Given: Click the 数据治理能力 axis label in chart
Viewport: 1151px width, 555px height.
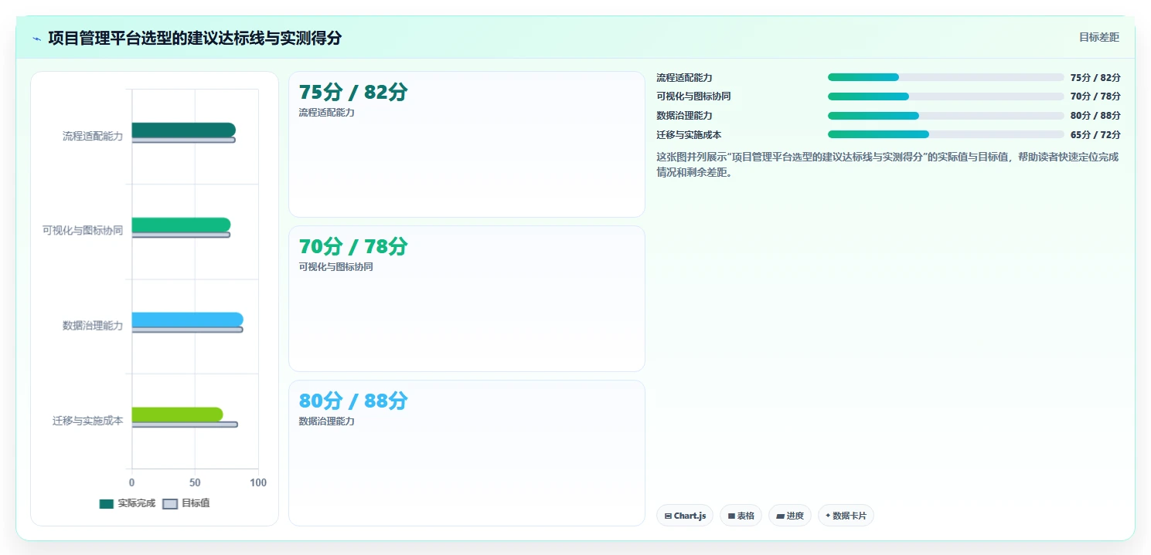Looking at the screenshot, I should pos(93,326).
